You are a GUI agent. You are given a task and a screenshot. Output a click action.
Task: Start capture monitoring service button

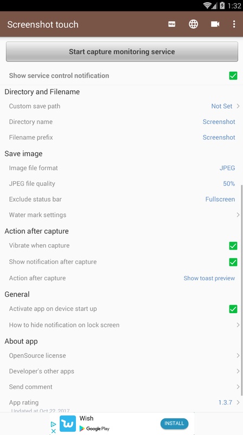coord(122,52)
